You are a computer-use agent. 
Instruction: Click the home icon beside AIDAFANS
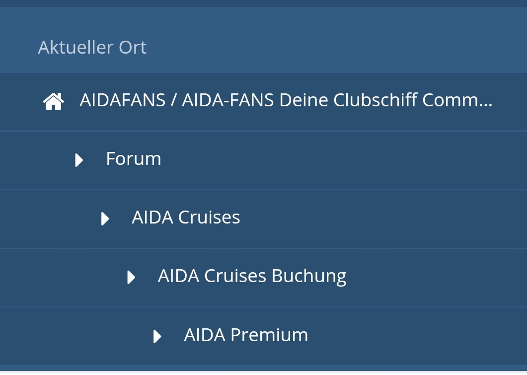coord(54,101)
